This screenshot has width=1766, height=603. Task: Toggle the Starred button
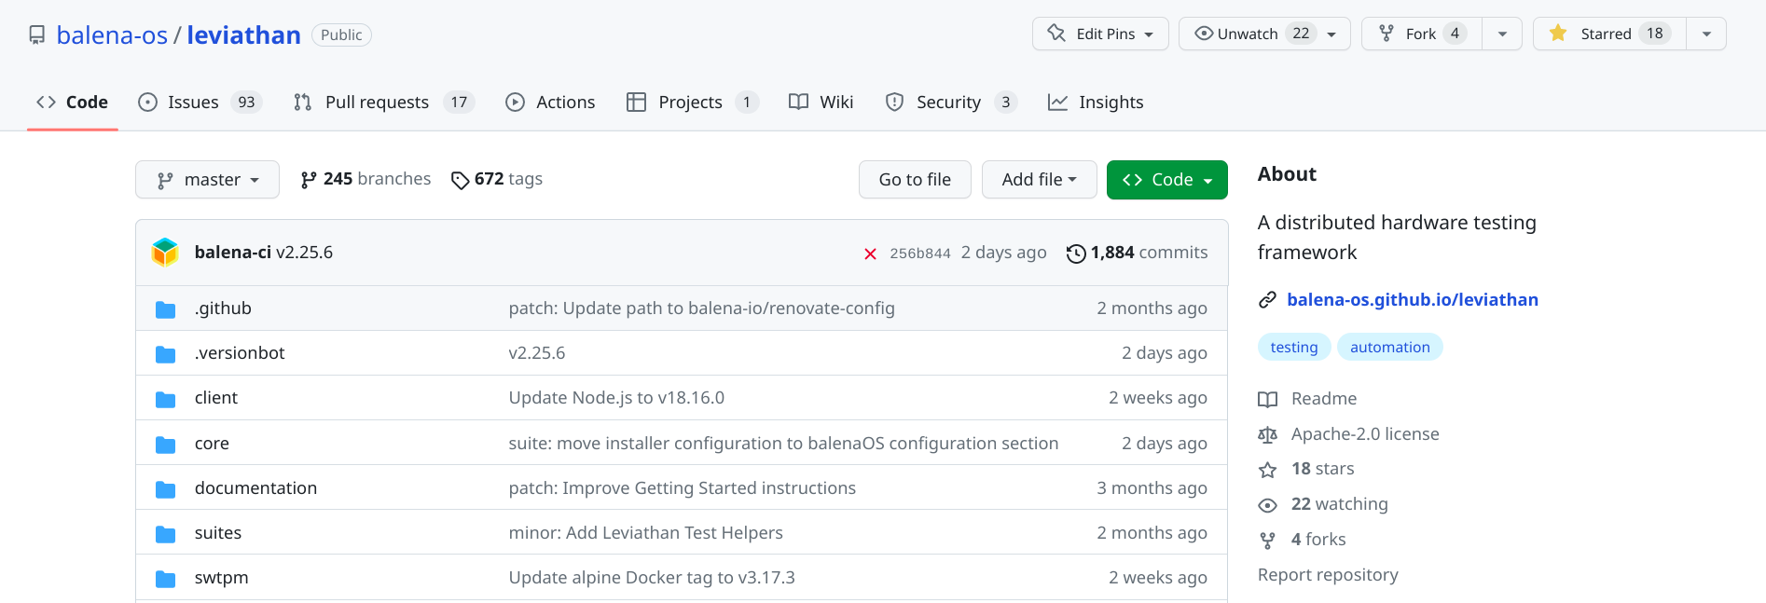click(1609, 34)
